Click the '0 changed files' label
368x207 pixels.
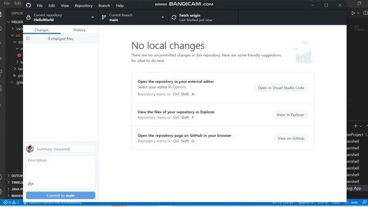60,39
